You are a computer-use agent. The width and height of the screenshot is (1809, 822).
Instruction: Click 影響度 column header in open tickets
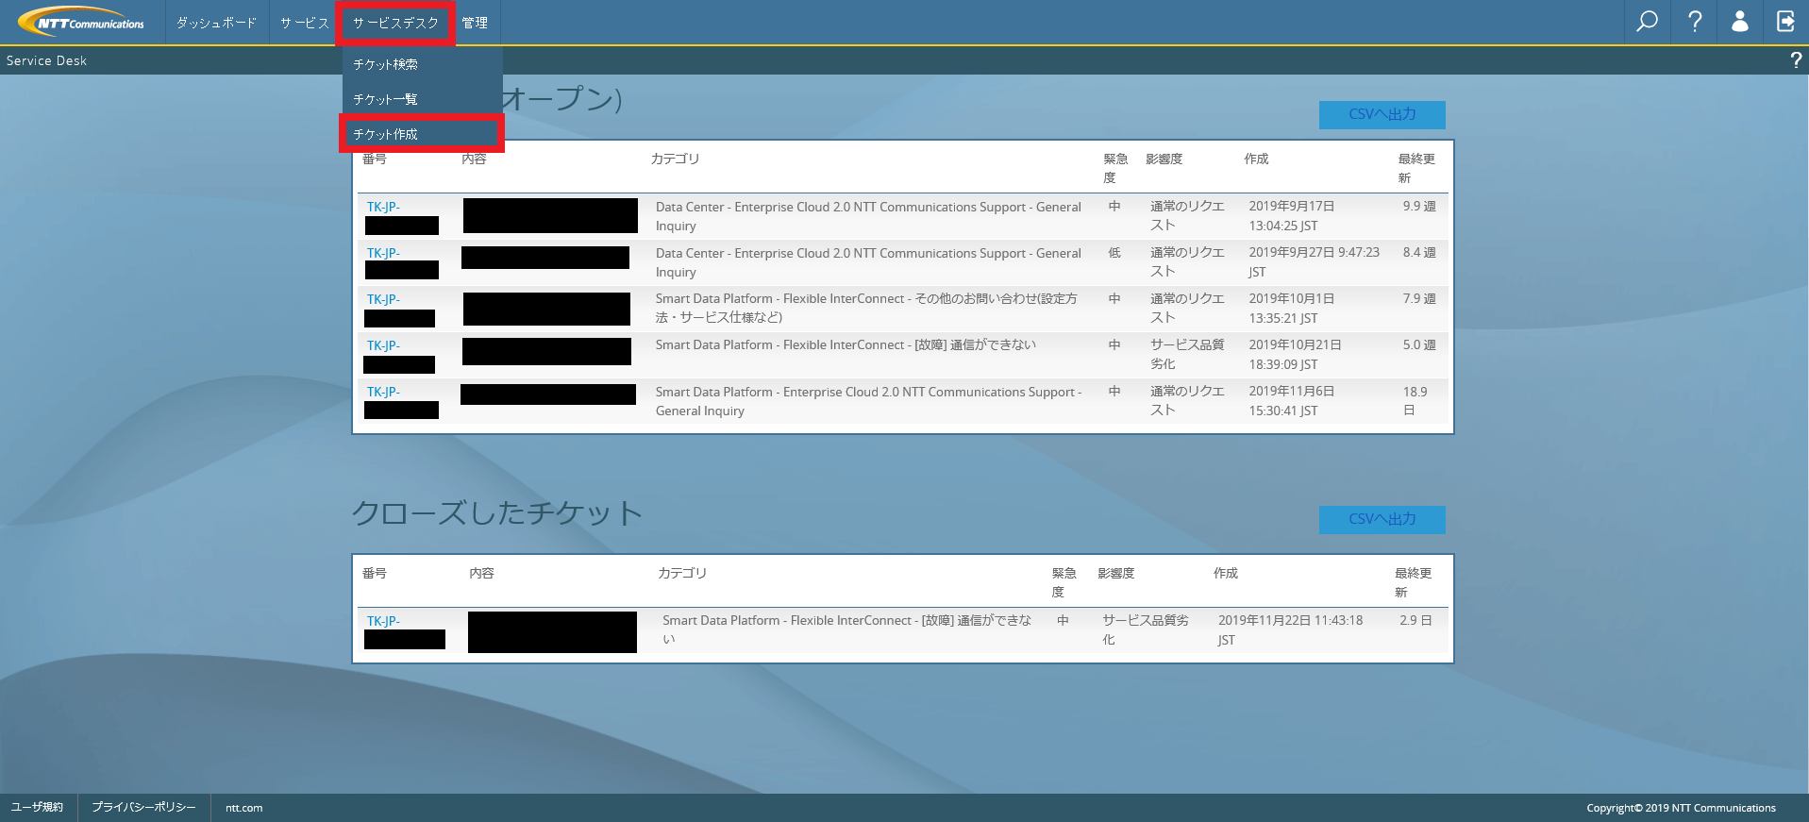click(x=1164, y=159)
